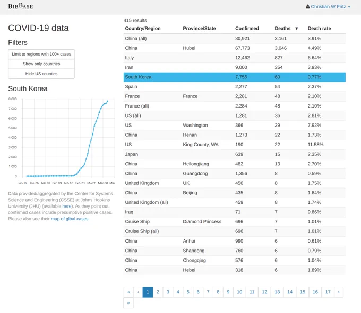361x313 pixels.
Task: Select the China (all) row
Action: (234, 38)
